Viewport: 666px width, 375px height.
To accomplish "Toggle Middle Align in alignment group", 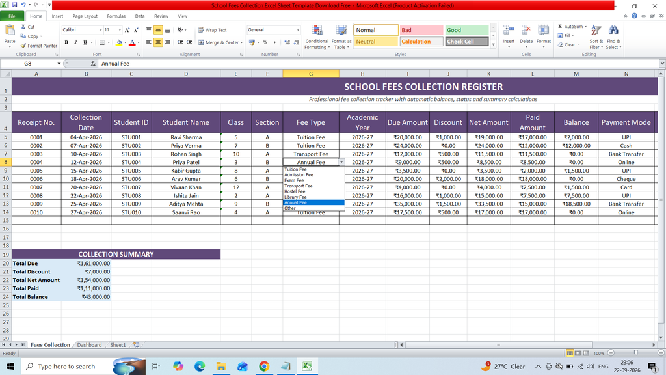I will [x=158, y=30].
